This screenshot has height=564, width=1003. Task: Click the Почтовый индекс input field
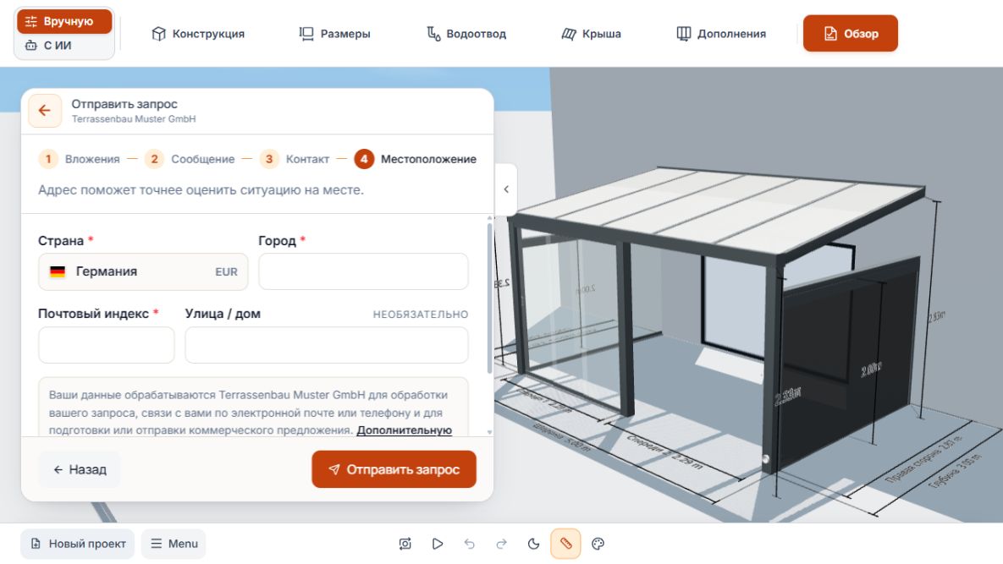[x=106, y=345]
